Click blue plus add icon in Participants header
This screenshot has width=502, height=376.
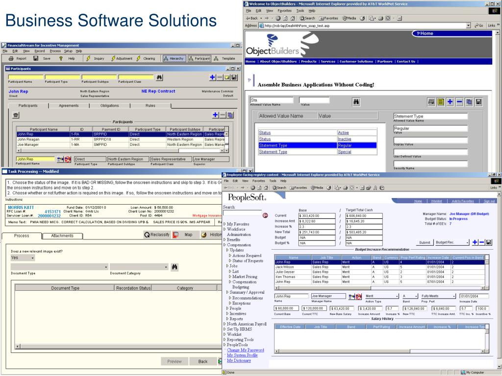coord(212,77)
